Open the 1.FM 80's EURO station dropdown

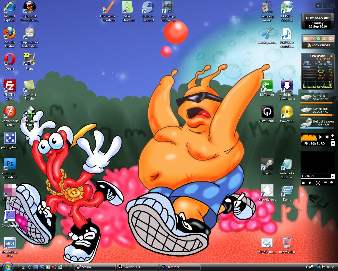coord(333,144)
